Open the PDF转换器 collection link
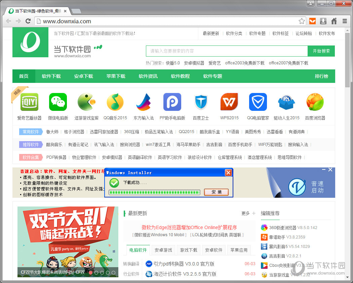 tap(56, 158)
